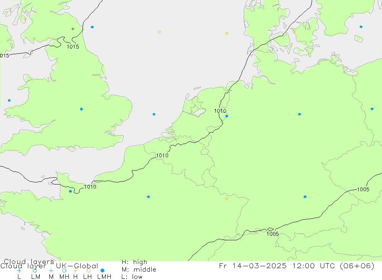The width and height of the screenshot is (382, 280).
Task: Click the 1005 isobar label near the Czech border
Action: pyautogui.click(x=363, y=189)
